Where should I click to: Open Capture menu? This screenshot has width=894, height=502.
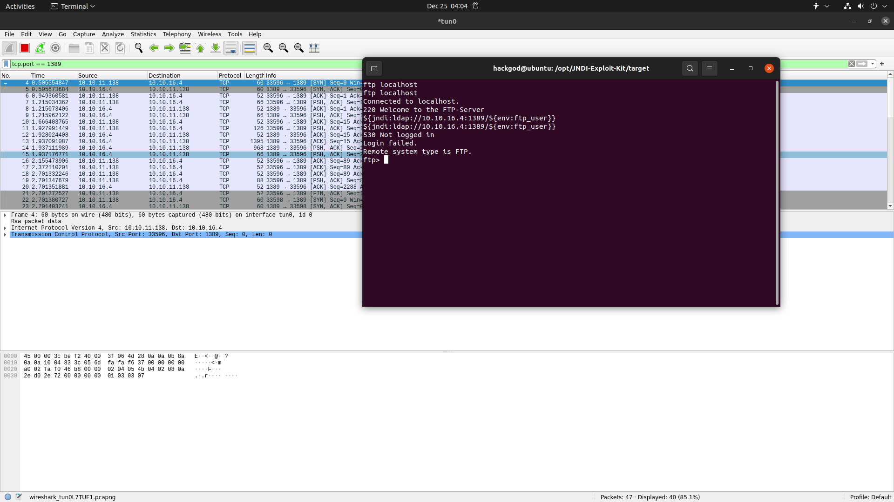pos(84,34)
